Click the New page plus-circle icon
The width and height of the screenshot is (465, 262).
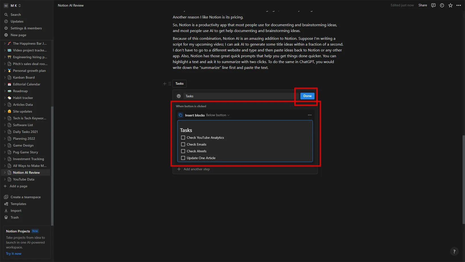tap(6, 35)
